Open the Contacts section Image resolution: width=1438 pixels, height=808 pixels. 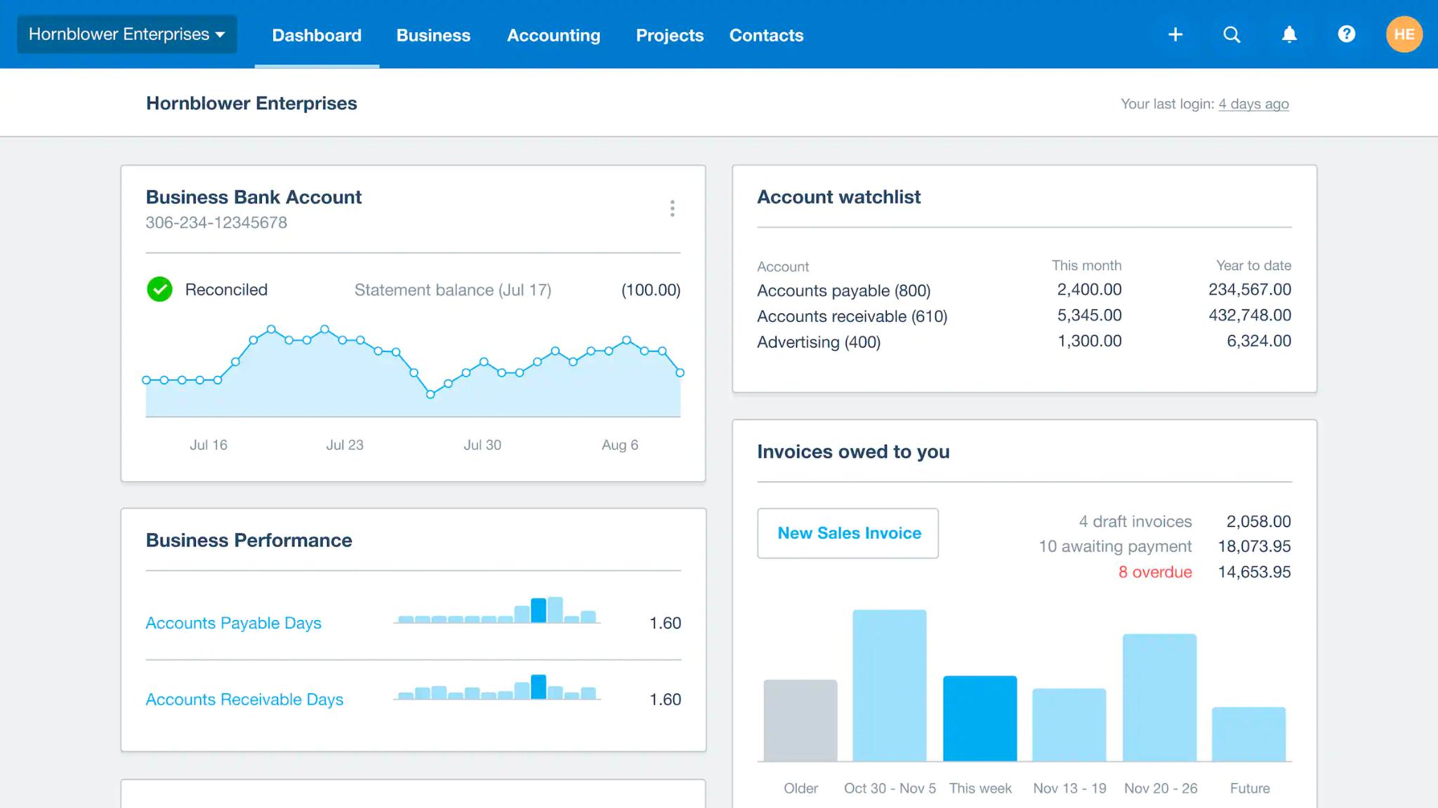(766, 35)
